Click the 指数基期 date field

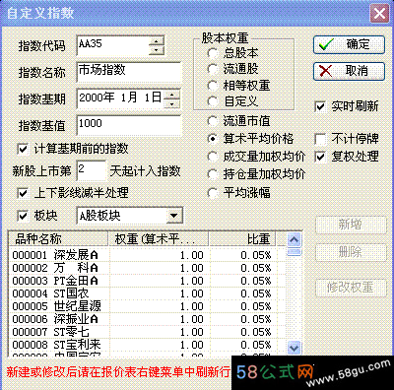tap(120, 98)
